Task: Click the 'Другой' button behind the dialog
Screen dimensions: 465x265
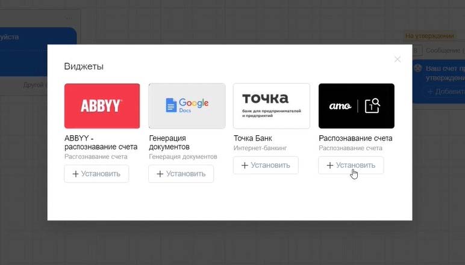Action: pyautogui.click(x=33, y=85)
